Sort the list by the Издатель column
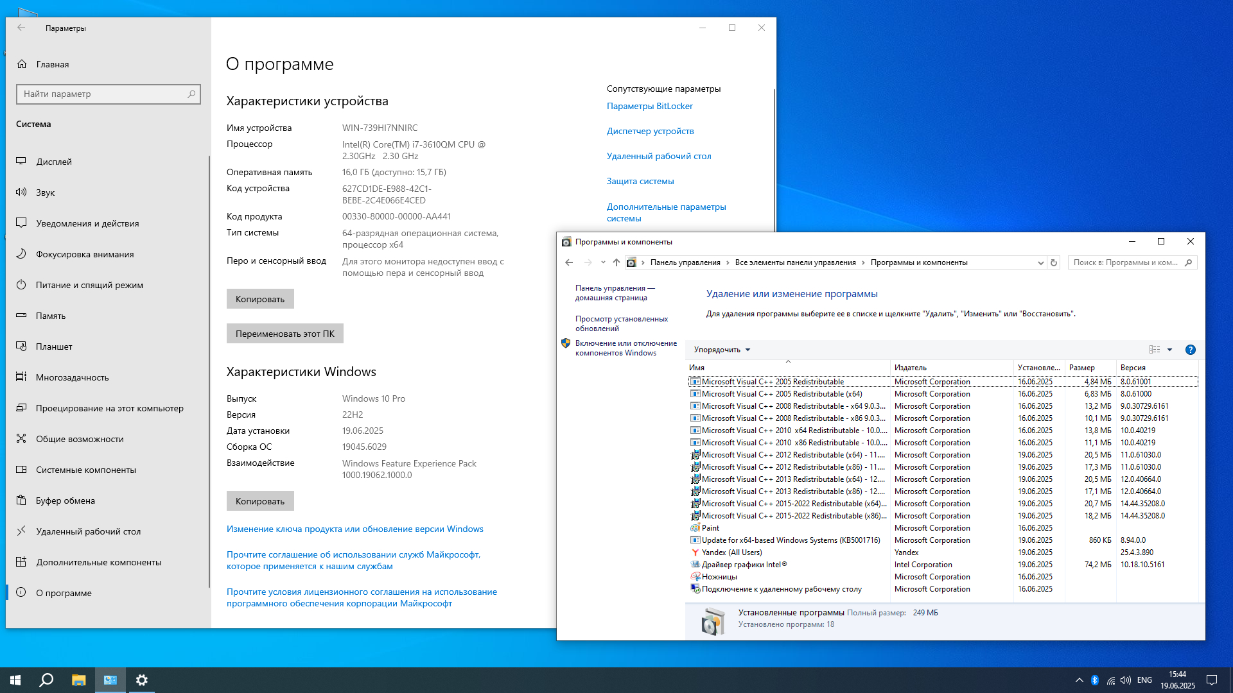This screenshot has width=1233, height=693. pyautogui.click(x=911, y=368)
